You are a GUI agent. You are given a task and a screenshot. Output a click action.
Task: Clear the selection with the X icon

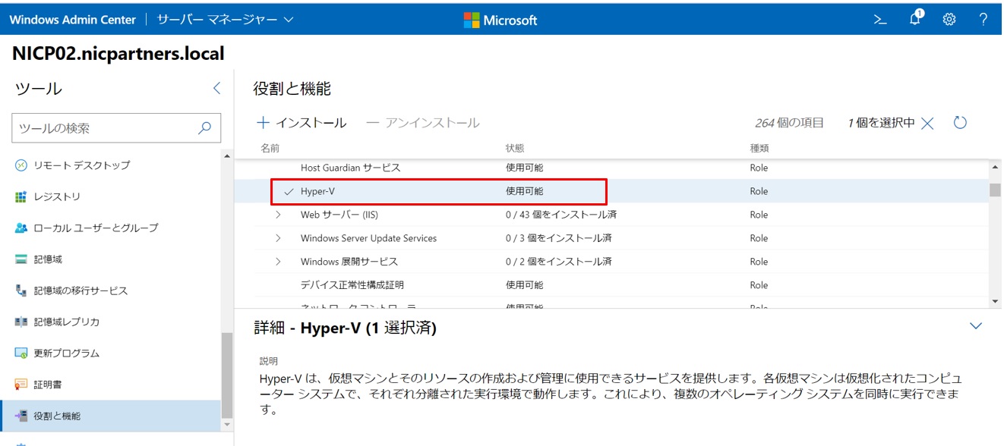coord(927,123)
